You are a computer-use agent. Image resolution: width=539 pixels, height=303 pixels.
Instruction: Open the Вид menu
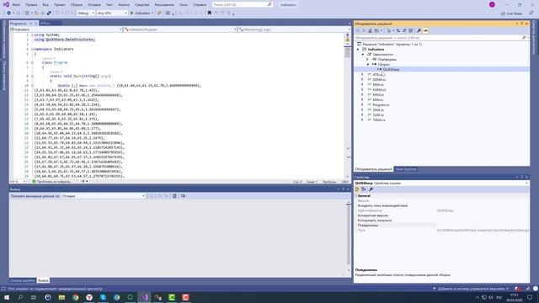tap(45, 5)
